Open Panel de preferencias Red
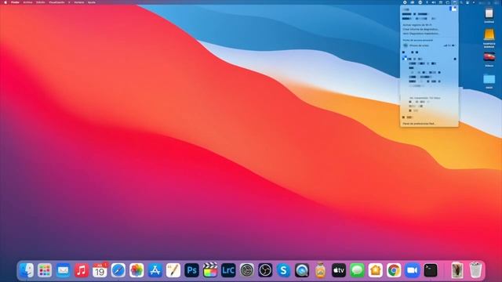The image size is (502, 282). click(419, 124)
